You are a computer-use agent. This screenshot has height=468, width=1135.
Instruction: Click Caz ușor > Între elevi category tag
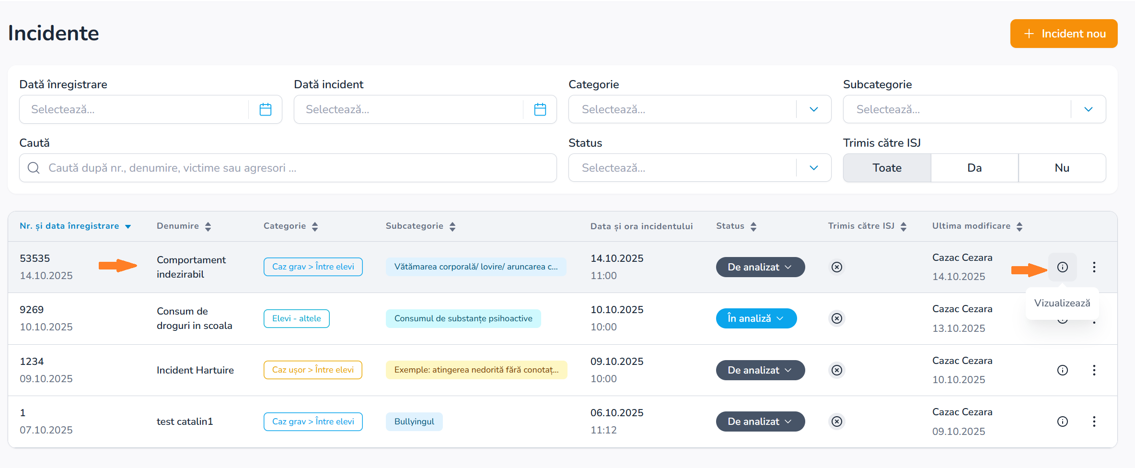click(313, 370)
